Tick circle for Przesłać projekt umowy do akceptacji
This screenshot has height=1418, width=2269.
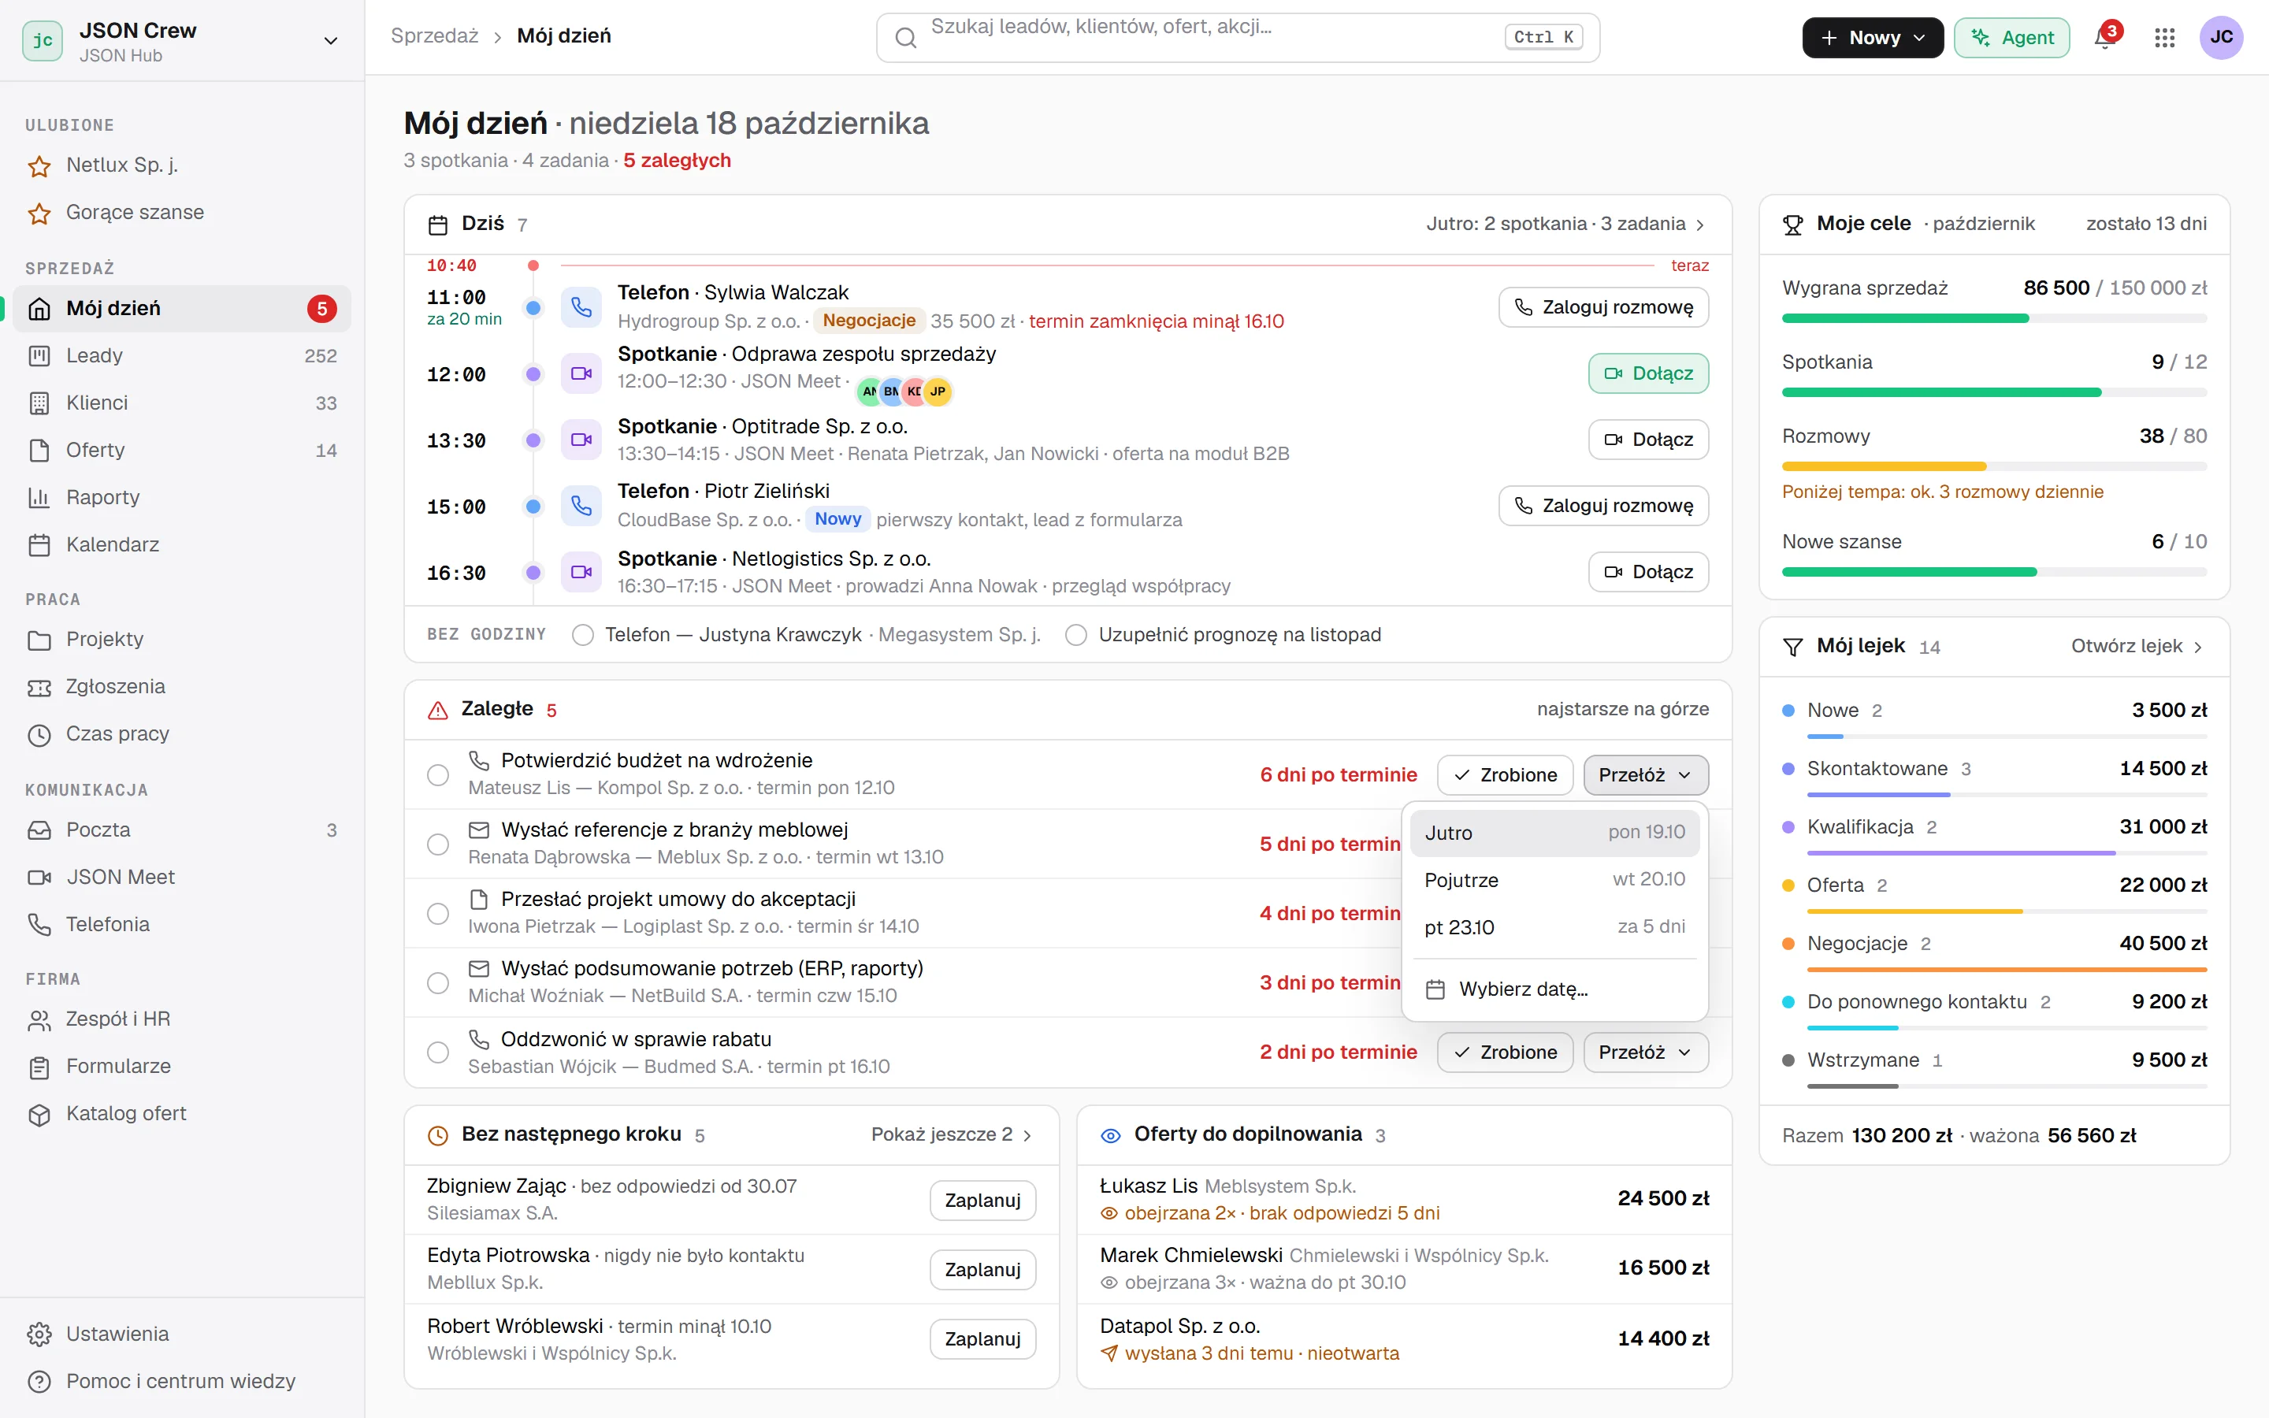pos(438,914)
